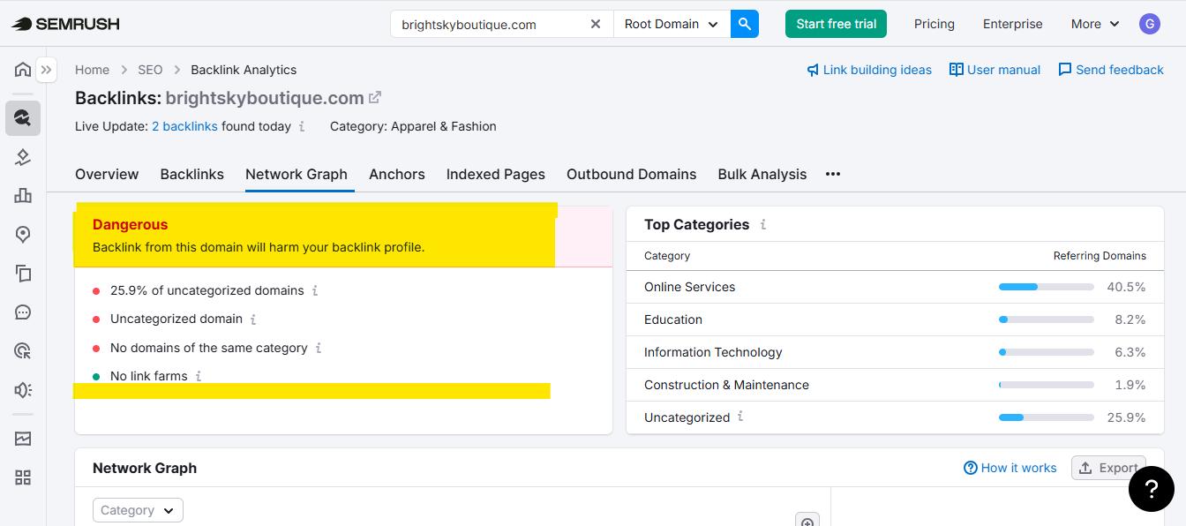This screenshot has width=1186, height=526.
Task: Click the Start free trial button
Action: (x=836, y=24)
